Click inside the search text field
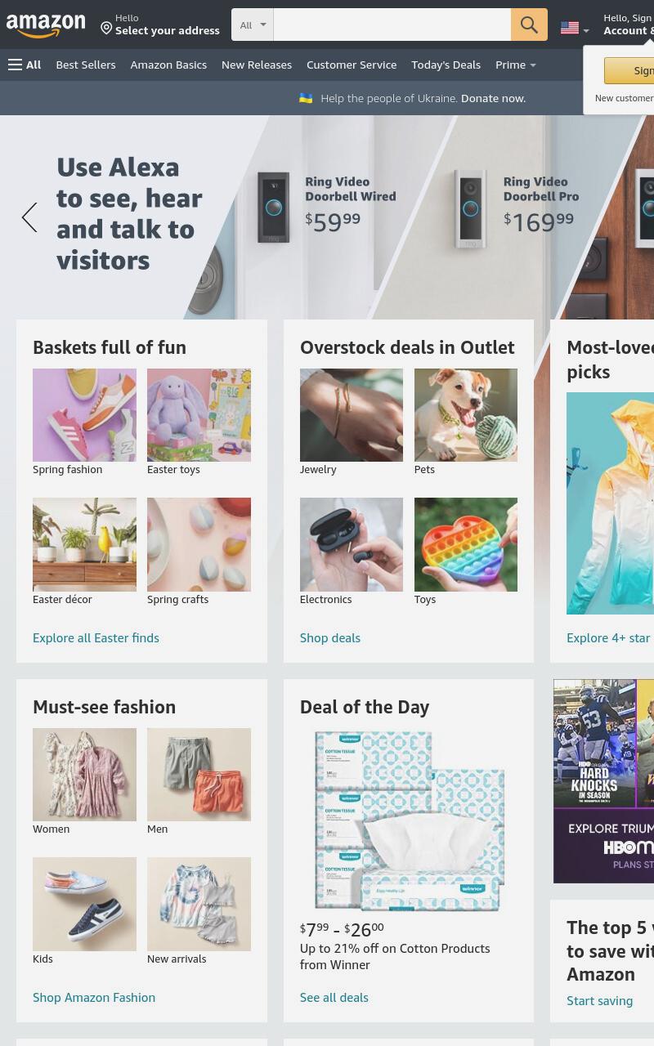This screenshot has width=654, height=1046. point(392,25)
